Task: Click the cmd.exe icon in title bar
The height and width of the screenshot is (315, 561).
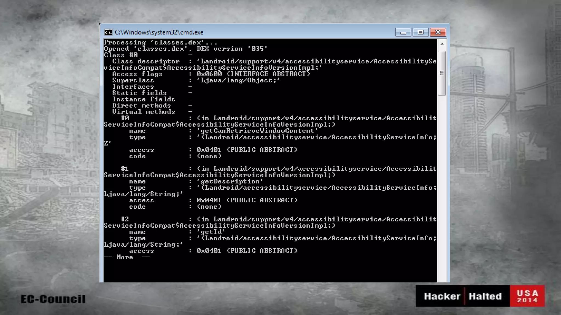Action: [108, 33]
